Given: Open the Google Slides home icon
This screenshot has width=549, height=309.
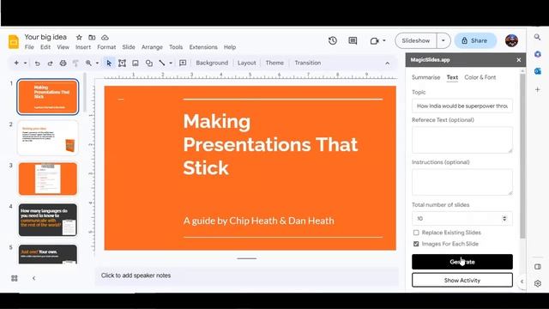Looking at the screenshot, I should coord(14,42).
